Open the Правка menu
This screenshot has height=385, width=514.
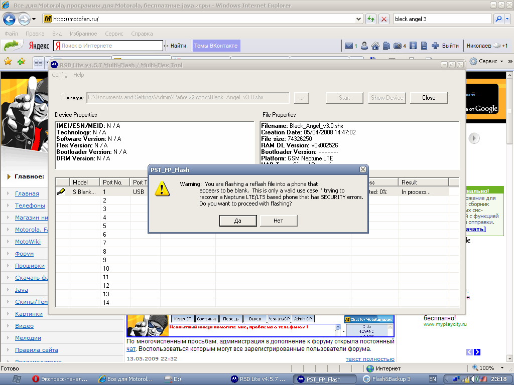coord(35,34)
